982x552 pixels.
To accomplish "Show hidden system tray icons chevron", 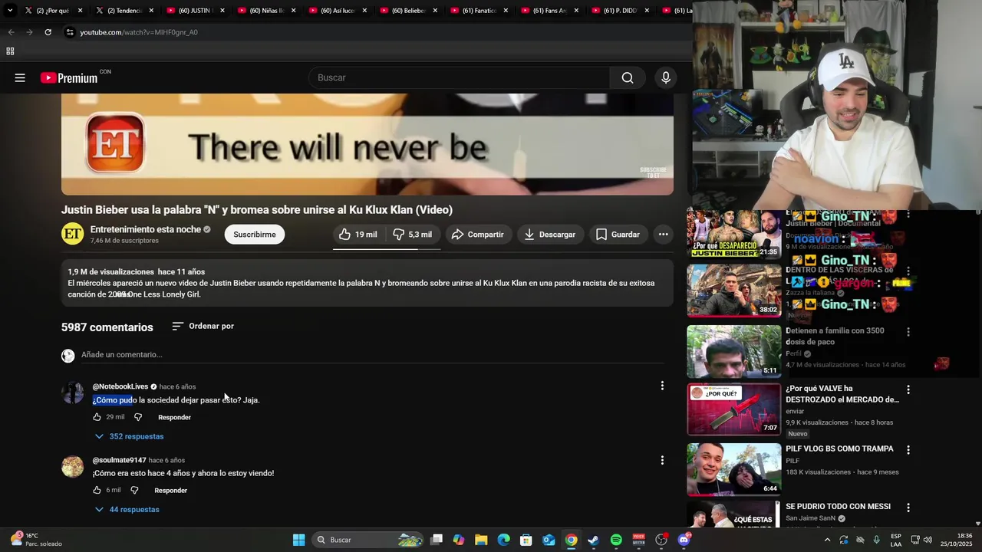I will click(827, 540).
